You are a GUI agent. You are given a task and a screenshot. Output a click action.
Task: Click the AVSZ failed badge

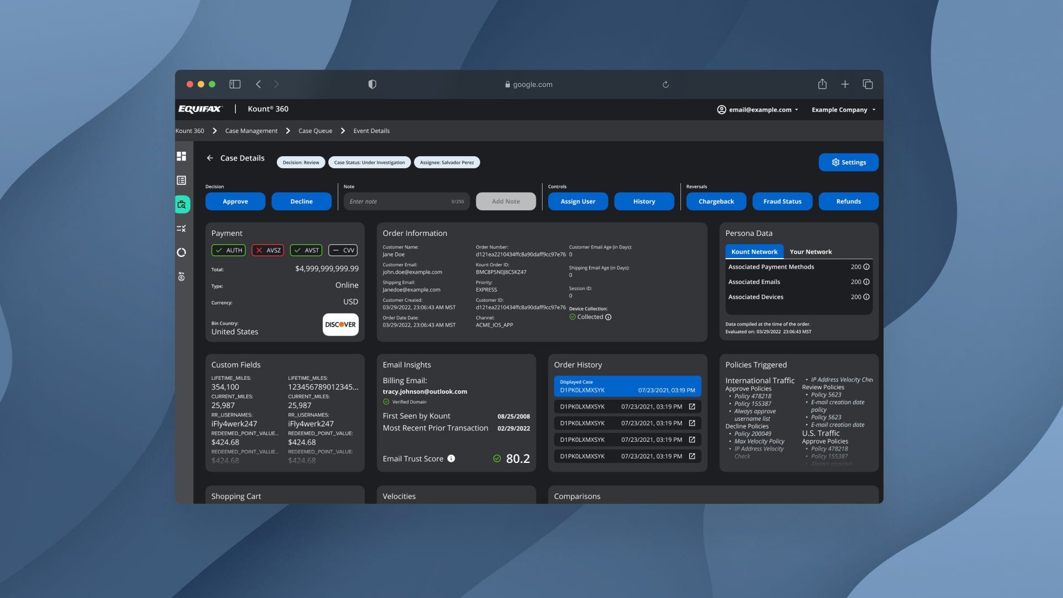tap(268, 250)
